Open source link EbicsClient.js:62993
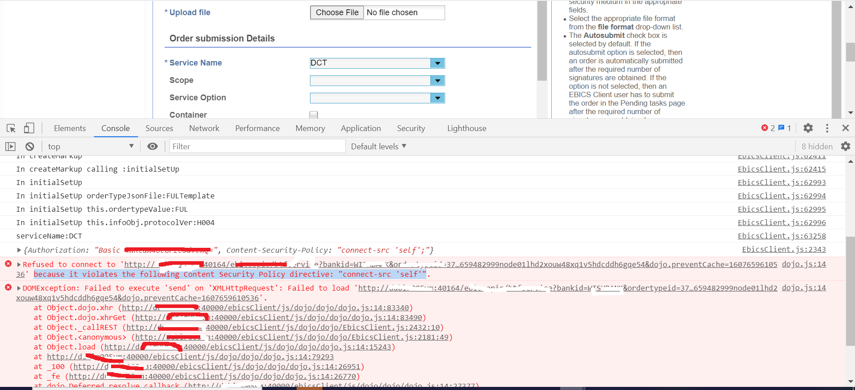 coord(781,182)
